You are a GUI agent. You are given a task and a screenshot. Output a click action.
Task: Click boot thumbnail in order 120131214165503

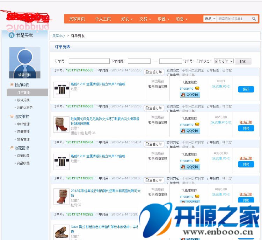pos(61,124)
